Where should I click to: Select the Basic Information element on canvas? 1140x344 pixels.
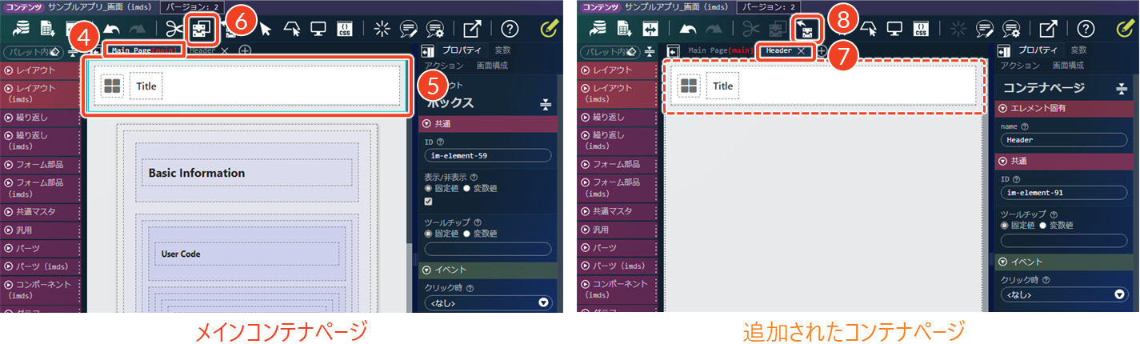click(x=243, y=173)
